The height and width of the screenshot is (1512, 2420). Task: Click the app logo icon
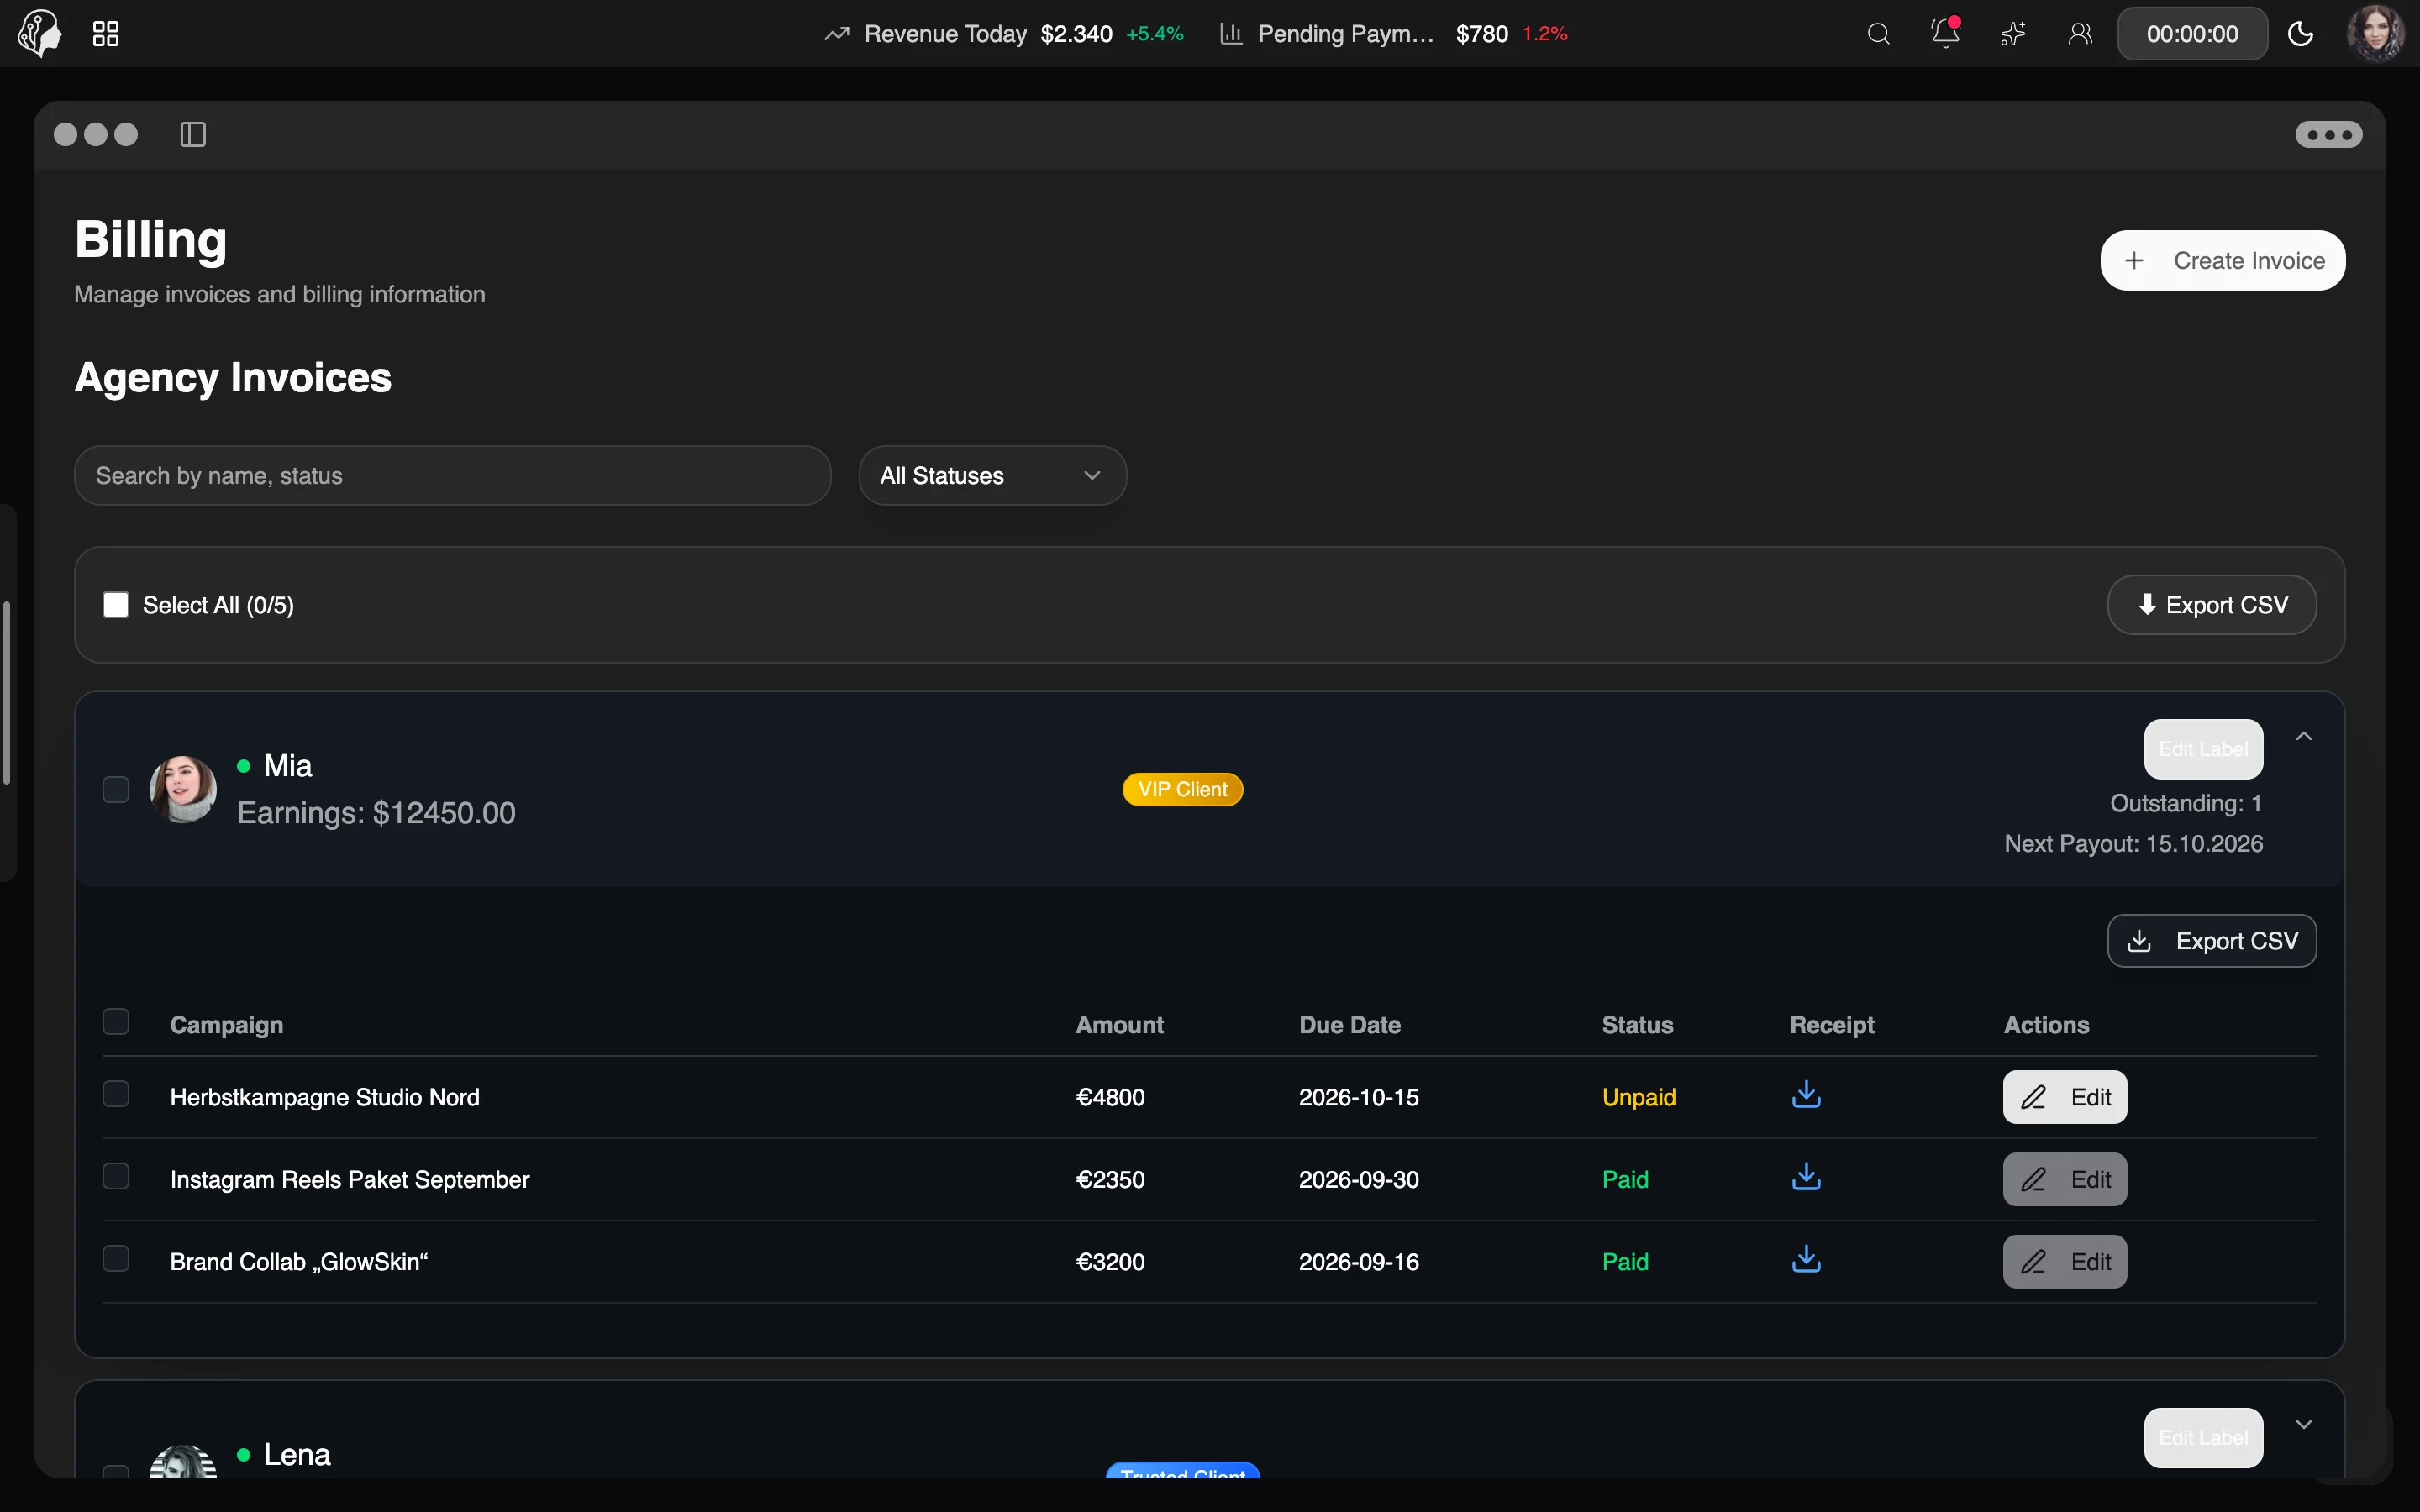(40, 33)
